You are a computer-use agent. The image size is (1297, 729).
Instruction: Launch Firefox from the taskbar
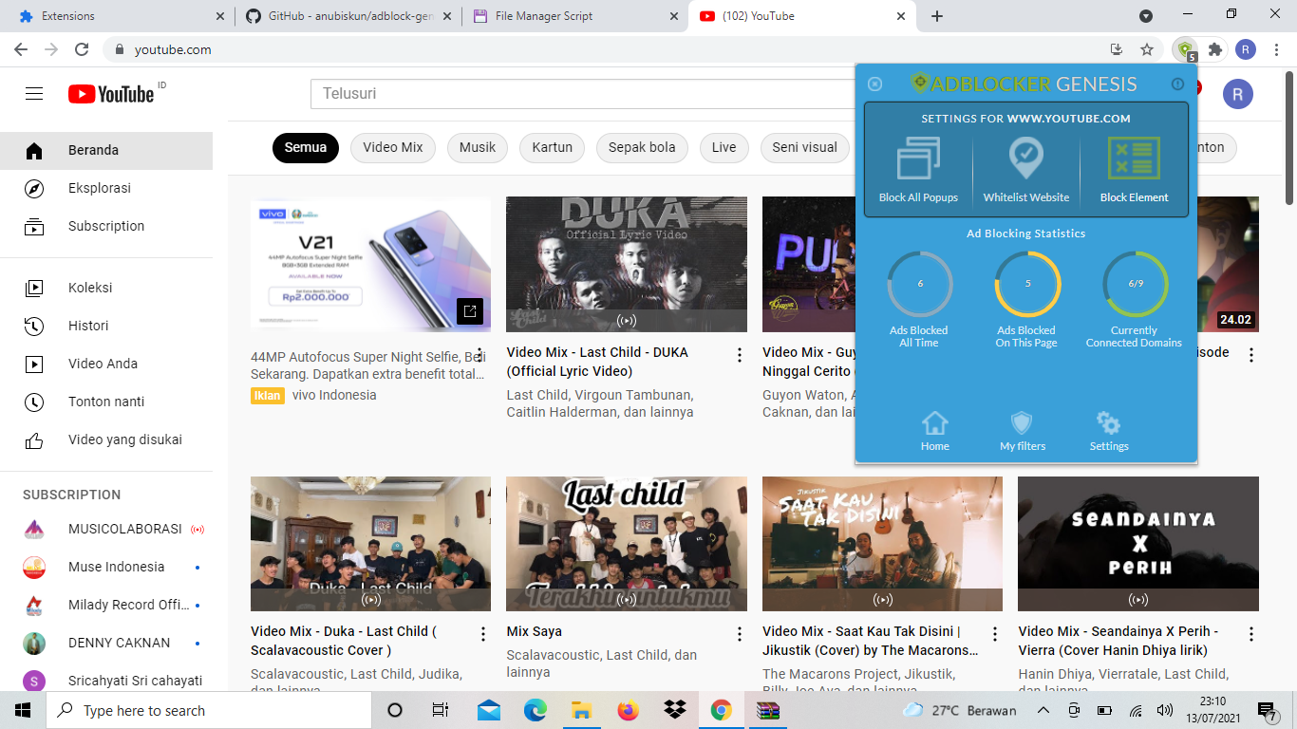(629, 710)
